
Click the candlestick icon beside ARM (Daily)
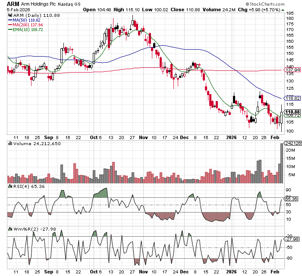click(x=10, y=15)
